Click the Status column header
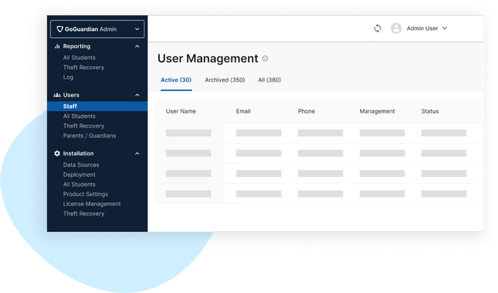Screen dimensions: 498x293 (x=430, y=111)
